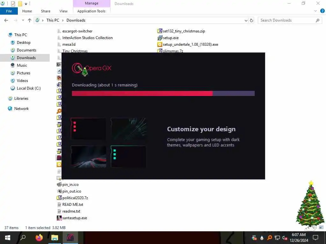Click the Properties quick access toolbar icon
The image size is (326, 244).
point(13,3)
